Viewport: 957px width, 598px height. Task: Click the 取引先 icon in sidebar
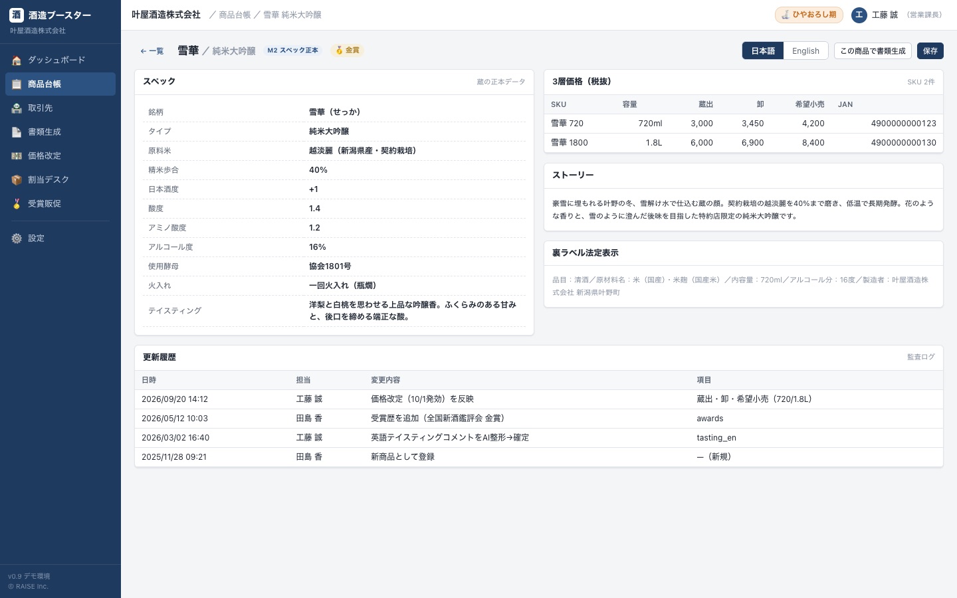coord(17,108)
